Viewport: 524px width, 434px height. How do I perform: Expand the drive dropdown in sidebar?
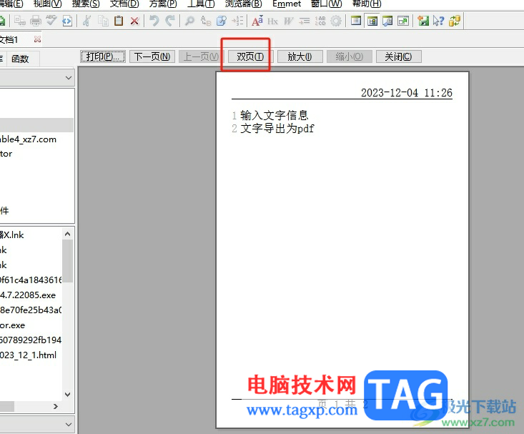point(69,77)
